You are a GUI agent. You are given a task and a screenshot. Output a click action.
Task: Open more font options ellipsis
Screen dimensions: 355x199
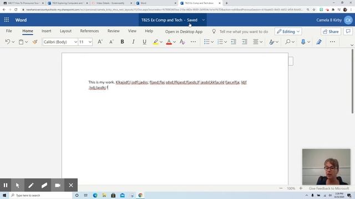coord(193,42)
